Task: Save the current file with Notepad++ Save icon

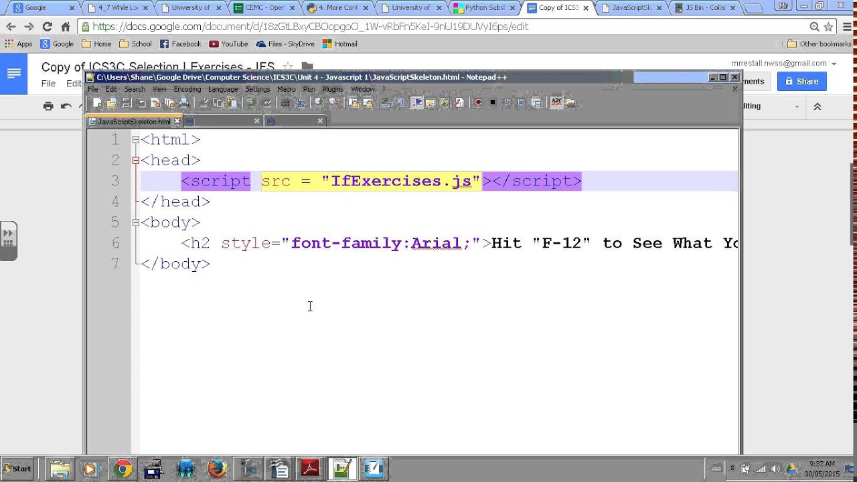Action: [x=126, y=102]
